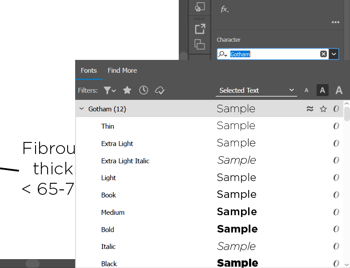Show fonts similar to Gotham
This screenshot has height=268, width=350.
[310, 109]
